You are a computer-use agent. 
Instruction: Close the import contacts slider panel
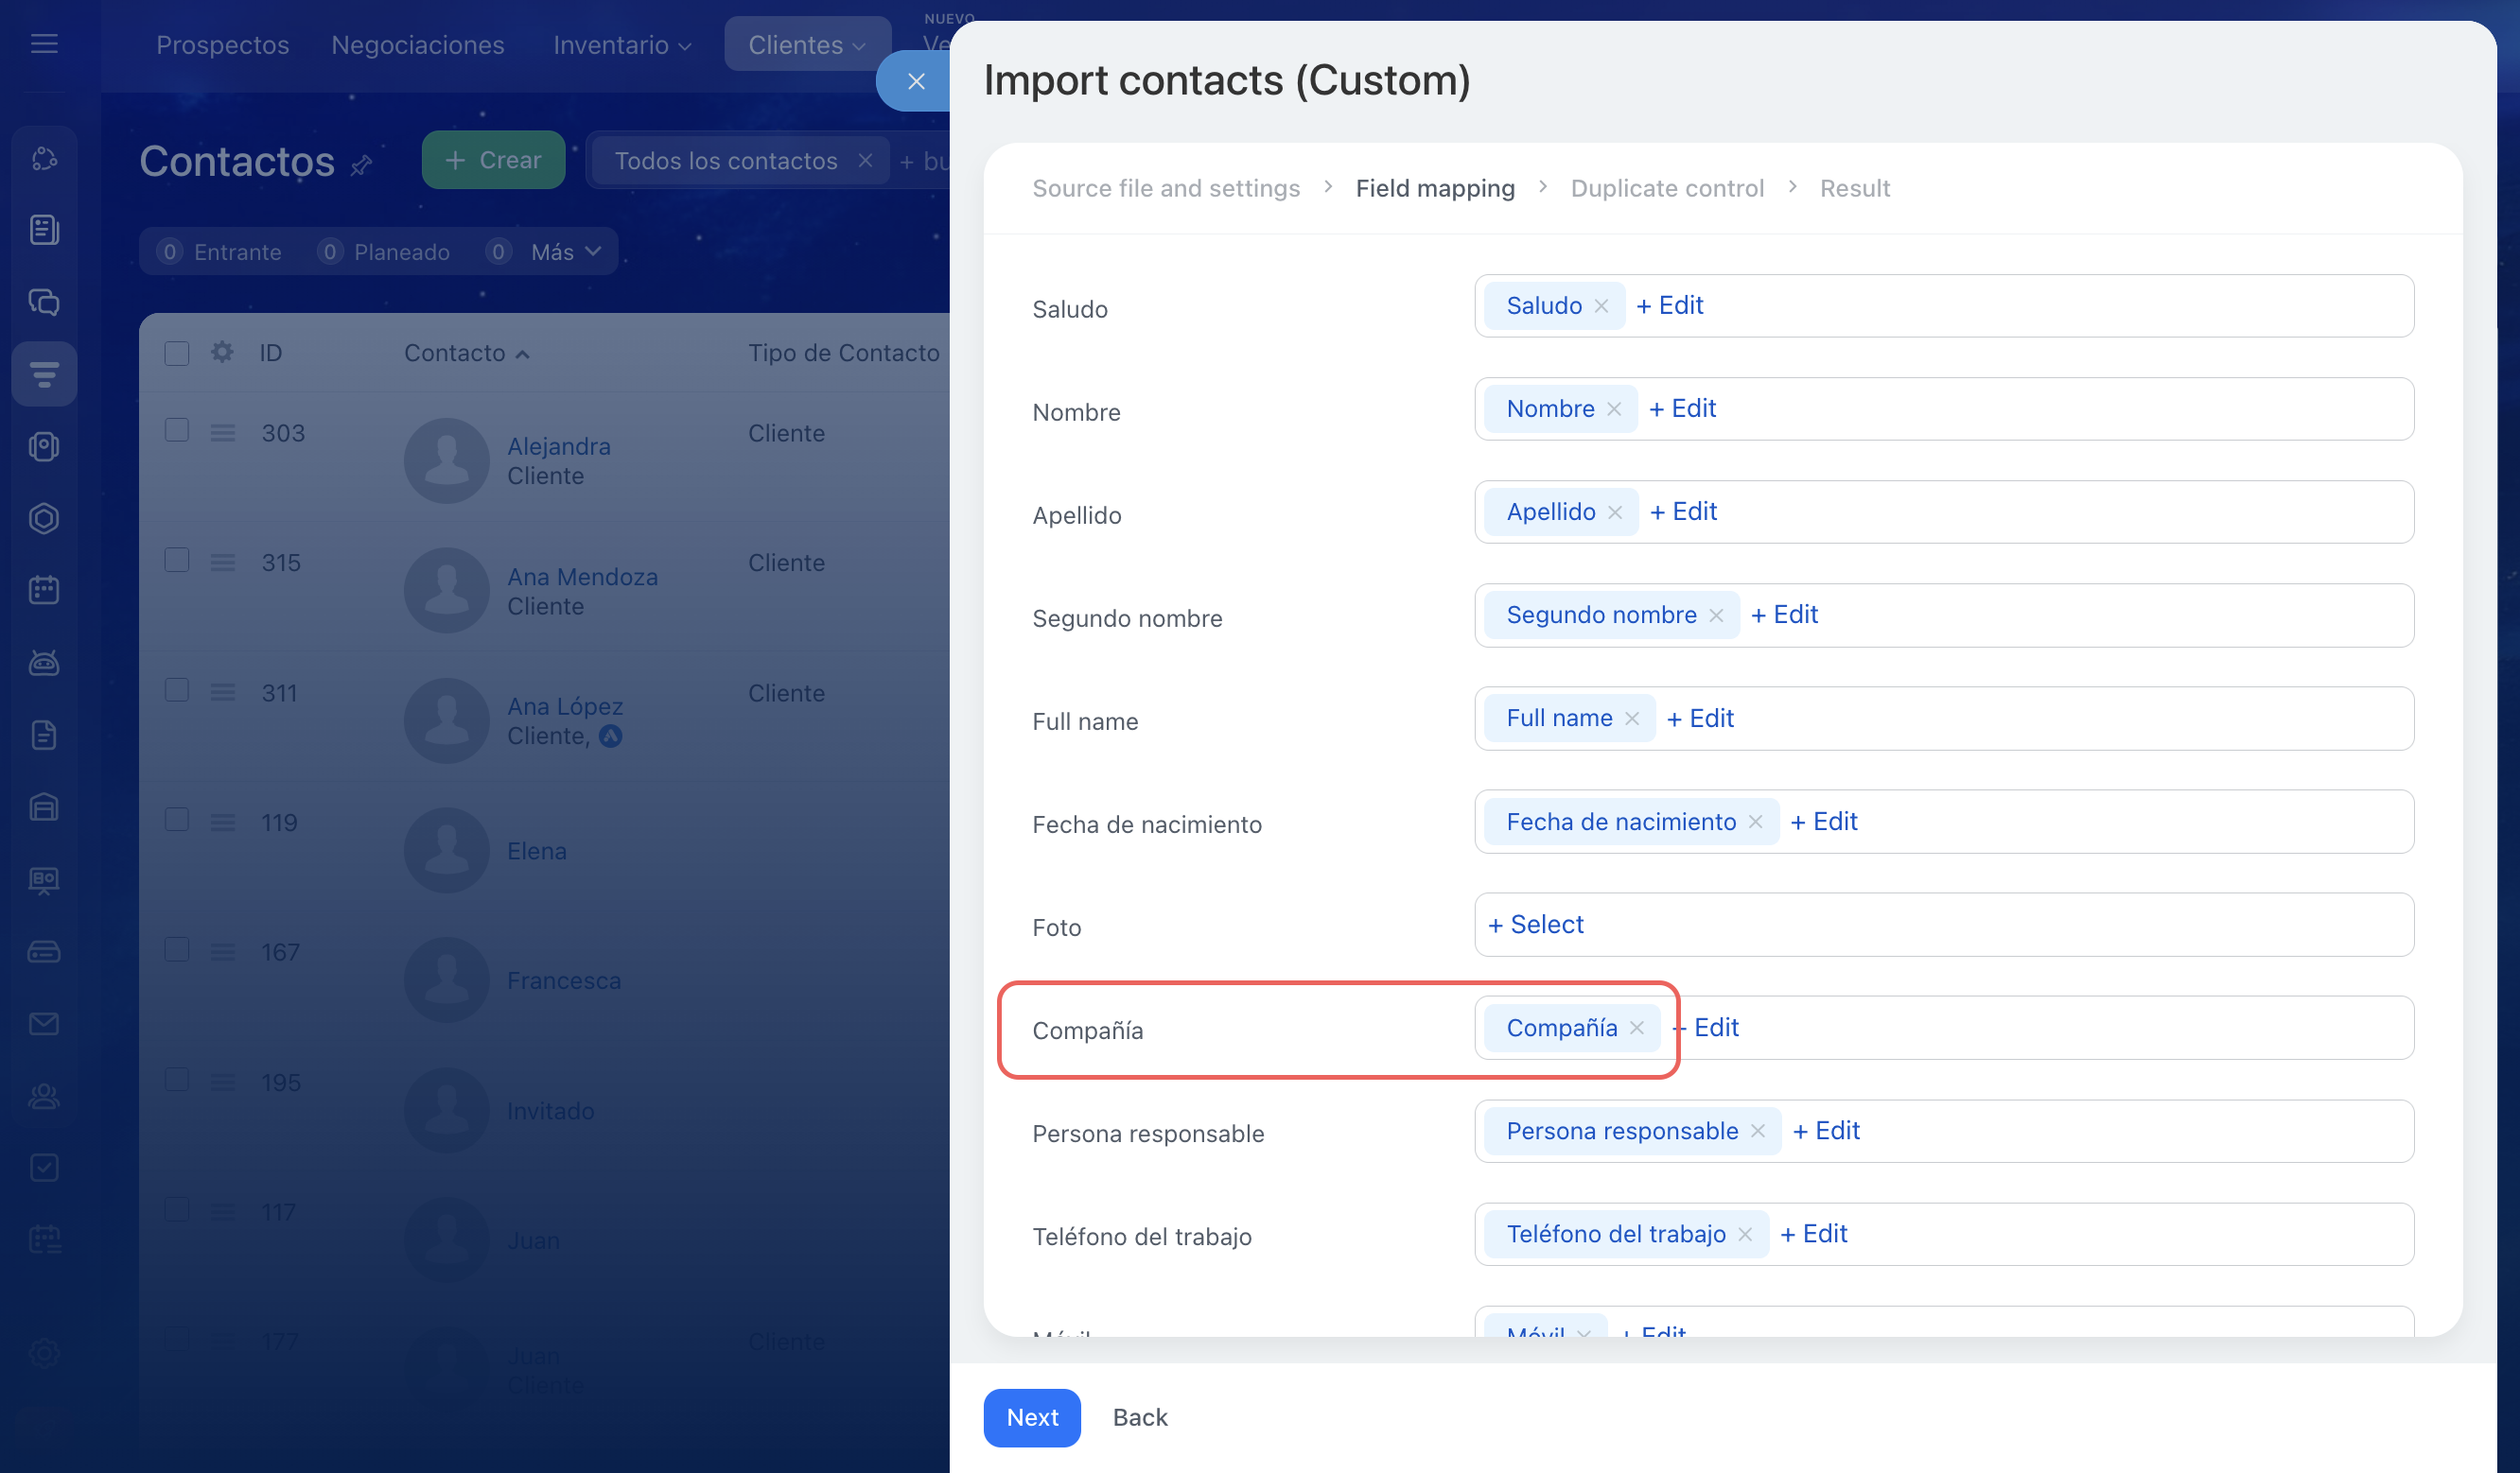pos(915,81)
